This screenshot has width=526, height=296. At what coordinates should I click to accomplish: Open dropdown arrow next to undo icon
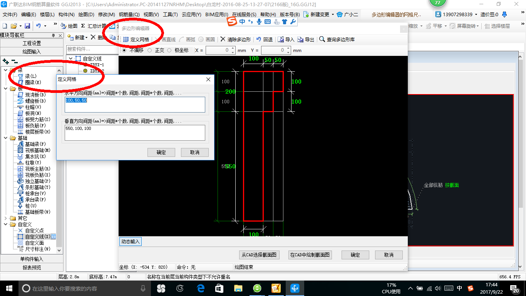[x=45, y=26]
